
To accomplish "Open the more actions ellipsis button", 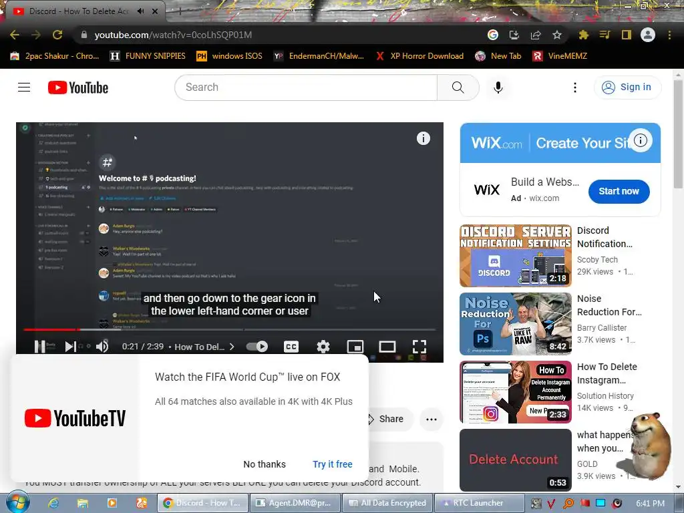I will click(x=432, y=419).
